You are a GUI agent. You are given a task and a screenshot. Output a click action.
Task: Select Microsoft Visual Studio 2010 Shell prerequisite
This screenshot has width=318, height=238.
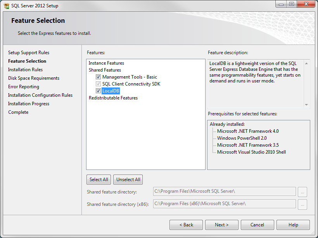(x=251, y=152)
